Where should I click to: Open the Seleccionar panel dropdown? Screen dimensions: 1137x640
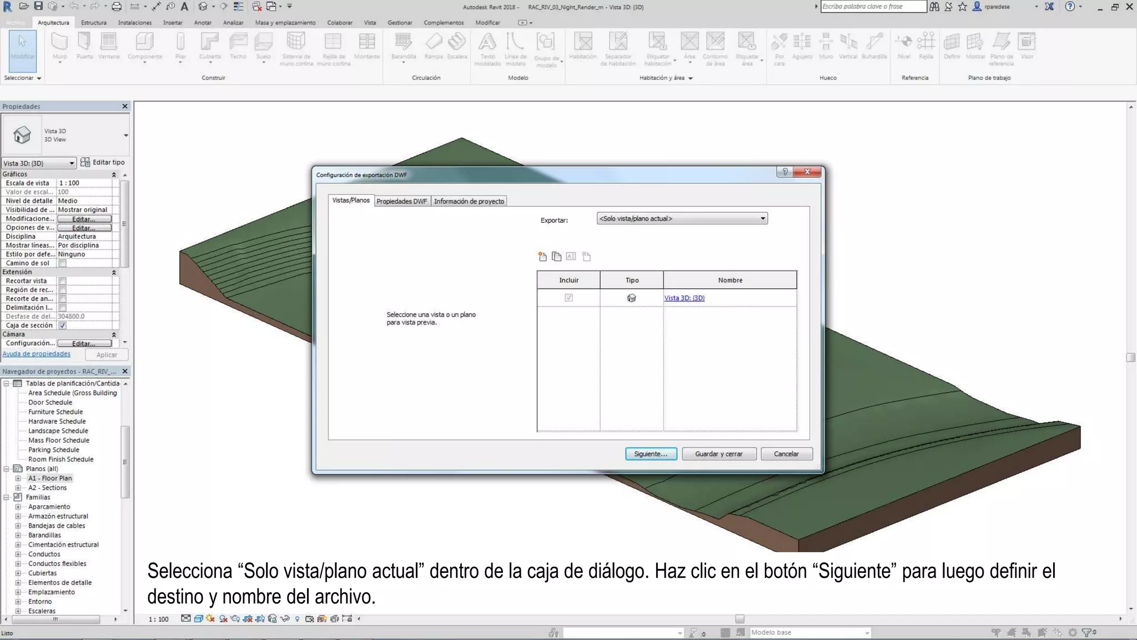pos(23,78)
